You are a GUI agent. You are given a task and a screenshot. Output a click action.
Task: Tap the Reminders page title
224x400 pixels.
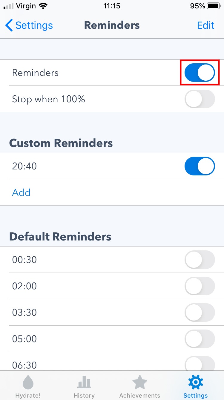[112, 25]
